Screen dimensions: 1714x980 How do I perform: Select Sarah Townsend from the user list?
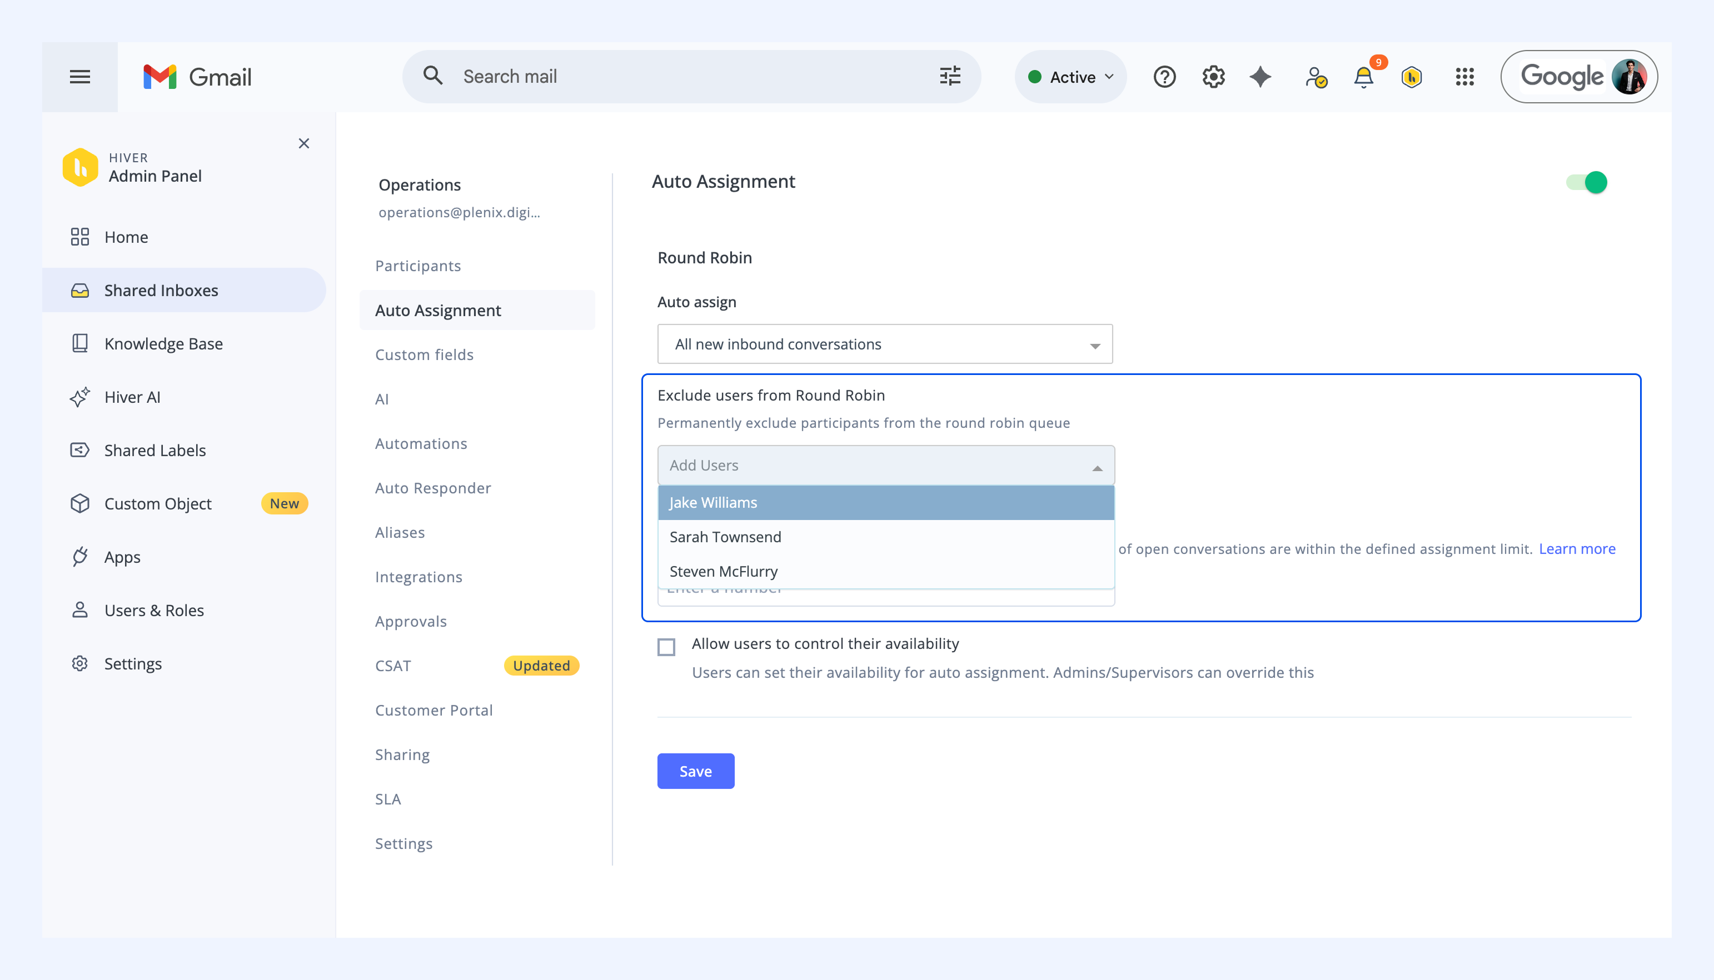coord(886,537)
